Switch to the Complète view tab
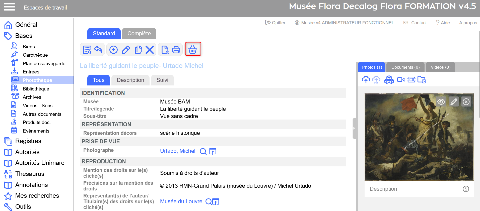 pos(139,34)
